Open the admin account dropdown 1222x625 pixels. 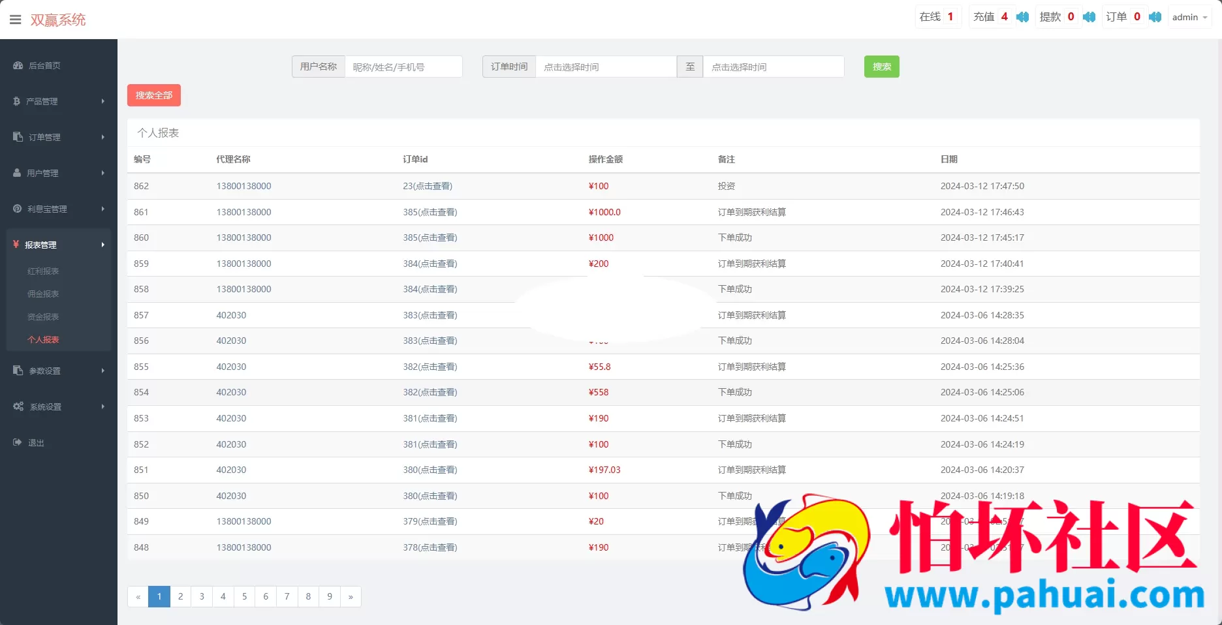point(1189,17)
